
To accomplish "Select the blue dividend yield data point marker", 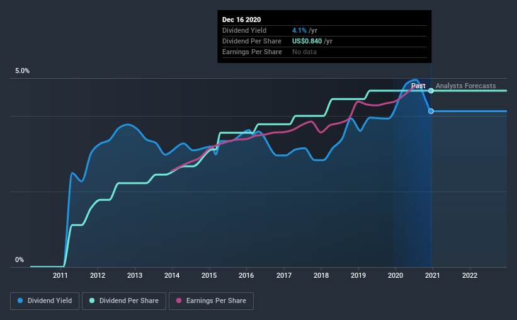I will click(x=431, y=111).
